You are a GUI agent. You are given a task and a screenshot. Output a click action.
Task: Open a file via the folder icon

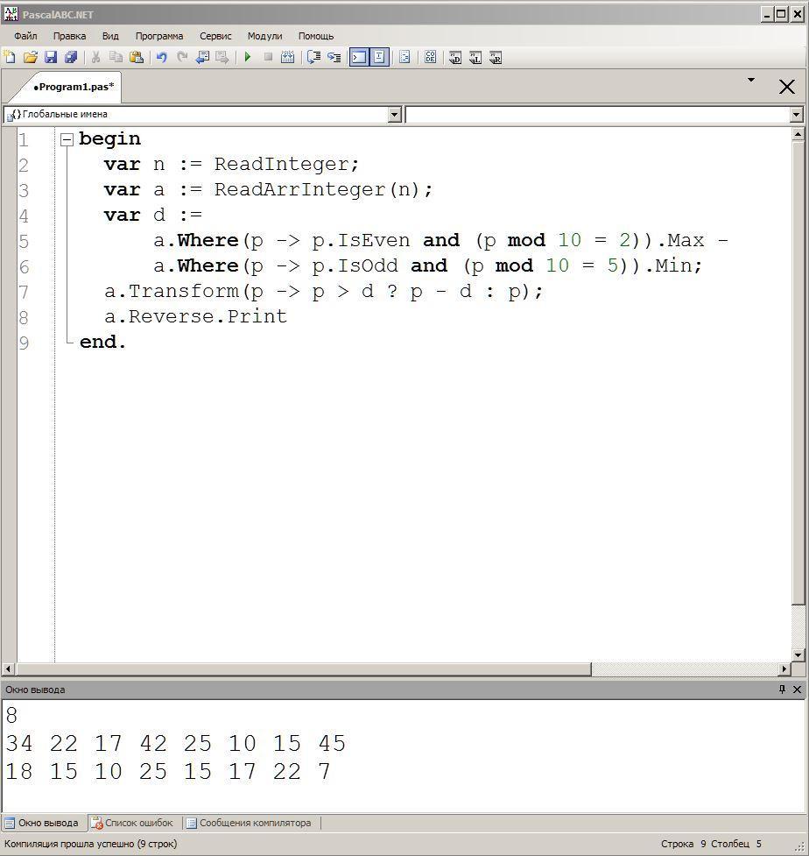click(x=31, y=57)
